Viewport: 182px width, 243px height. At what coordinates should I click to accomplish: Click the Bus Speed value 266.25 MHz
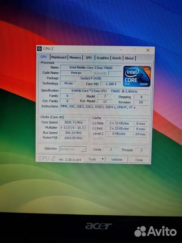73,133
